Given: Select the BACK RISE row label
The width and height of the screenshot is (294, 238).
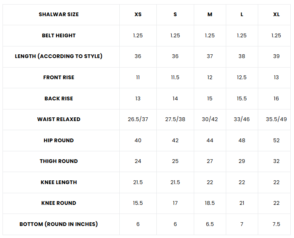Looking at the screenshot, I should pyautogui.click(x=59, y=99).
